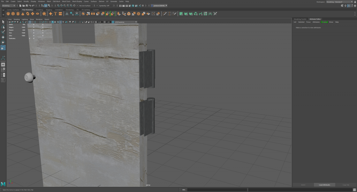Select the active Scale tool
The image size is (357, 192).
(x=3, y=47)
